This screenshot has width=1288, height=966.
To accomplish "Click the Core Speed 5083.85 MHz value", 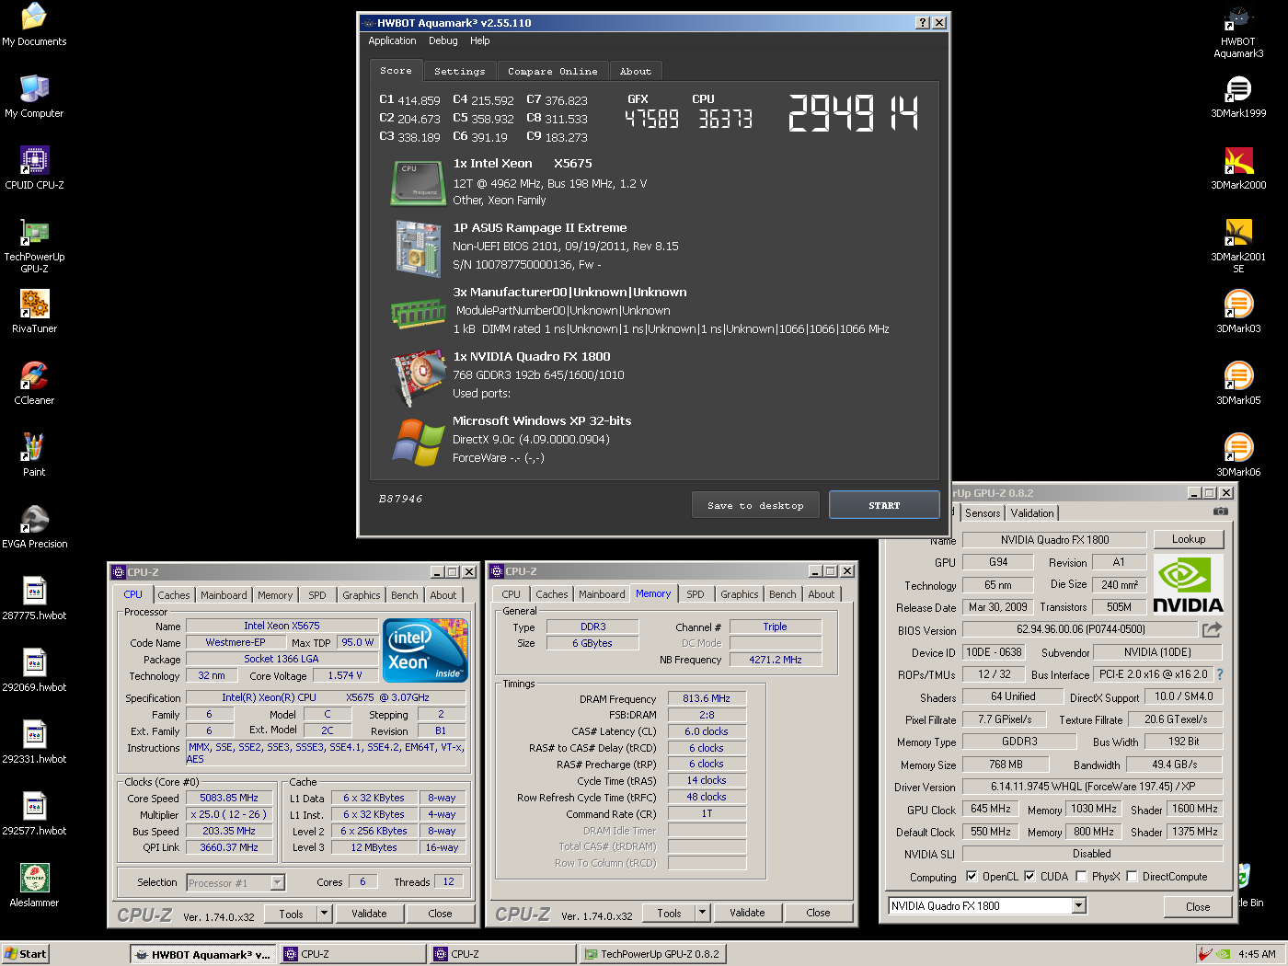I will [x=229, y=798].
